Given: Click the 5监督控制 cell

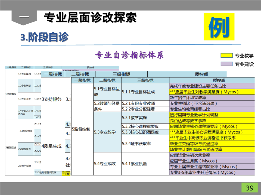Looking at the screenshot, I should tap(82, 129).
